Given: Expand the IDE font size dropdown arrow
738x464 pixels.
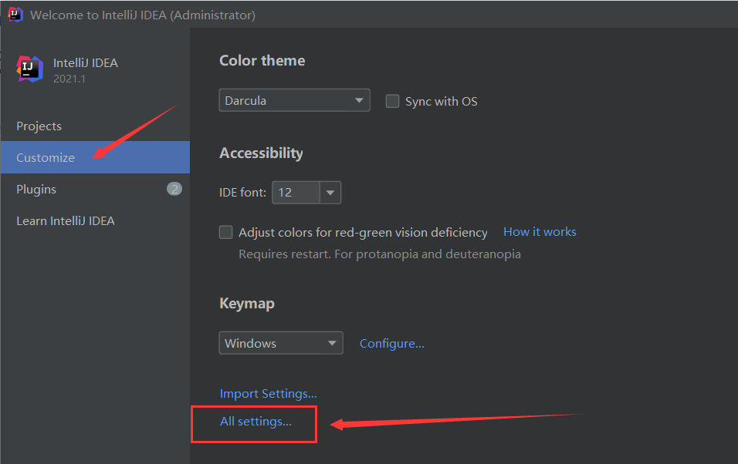Looking at the screenshot, I should [x=330, y=192].
